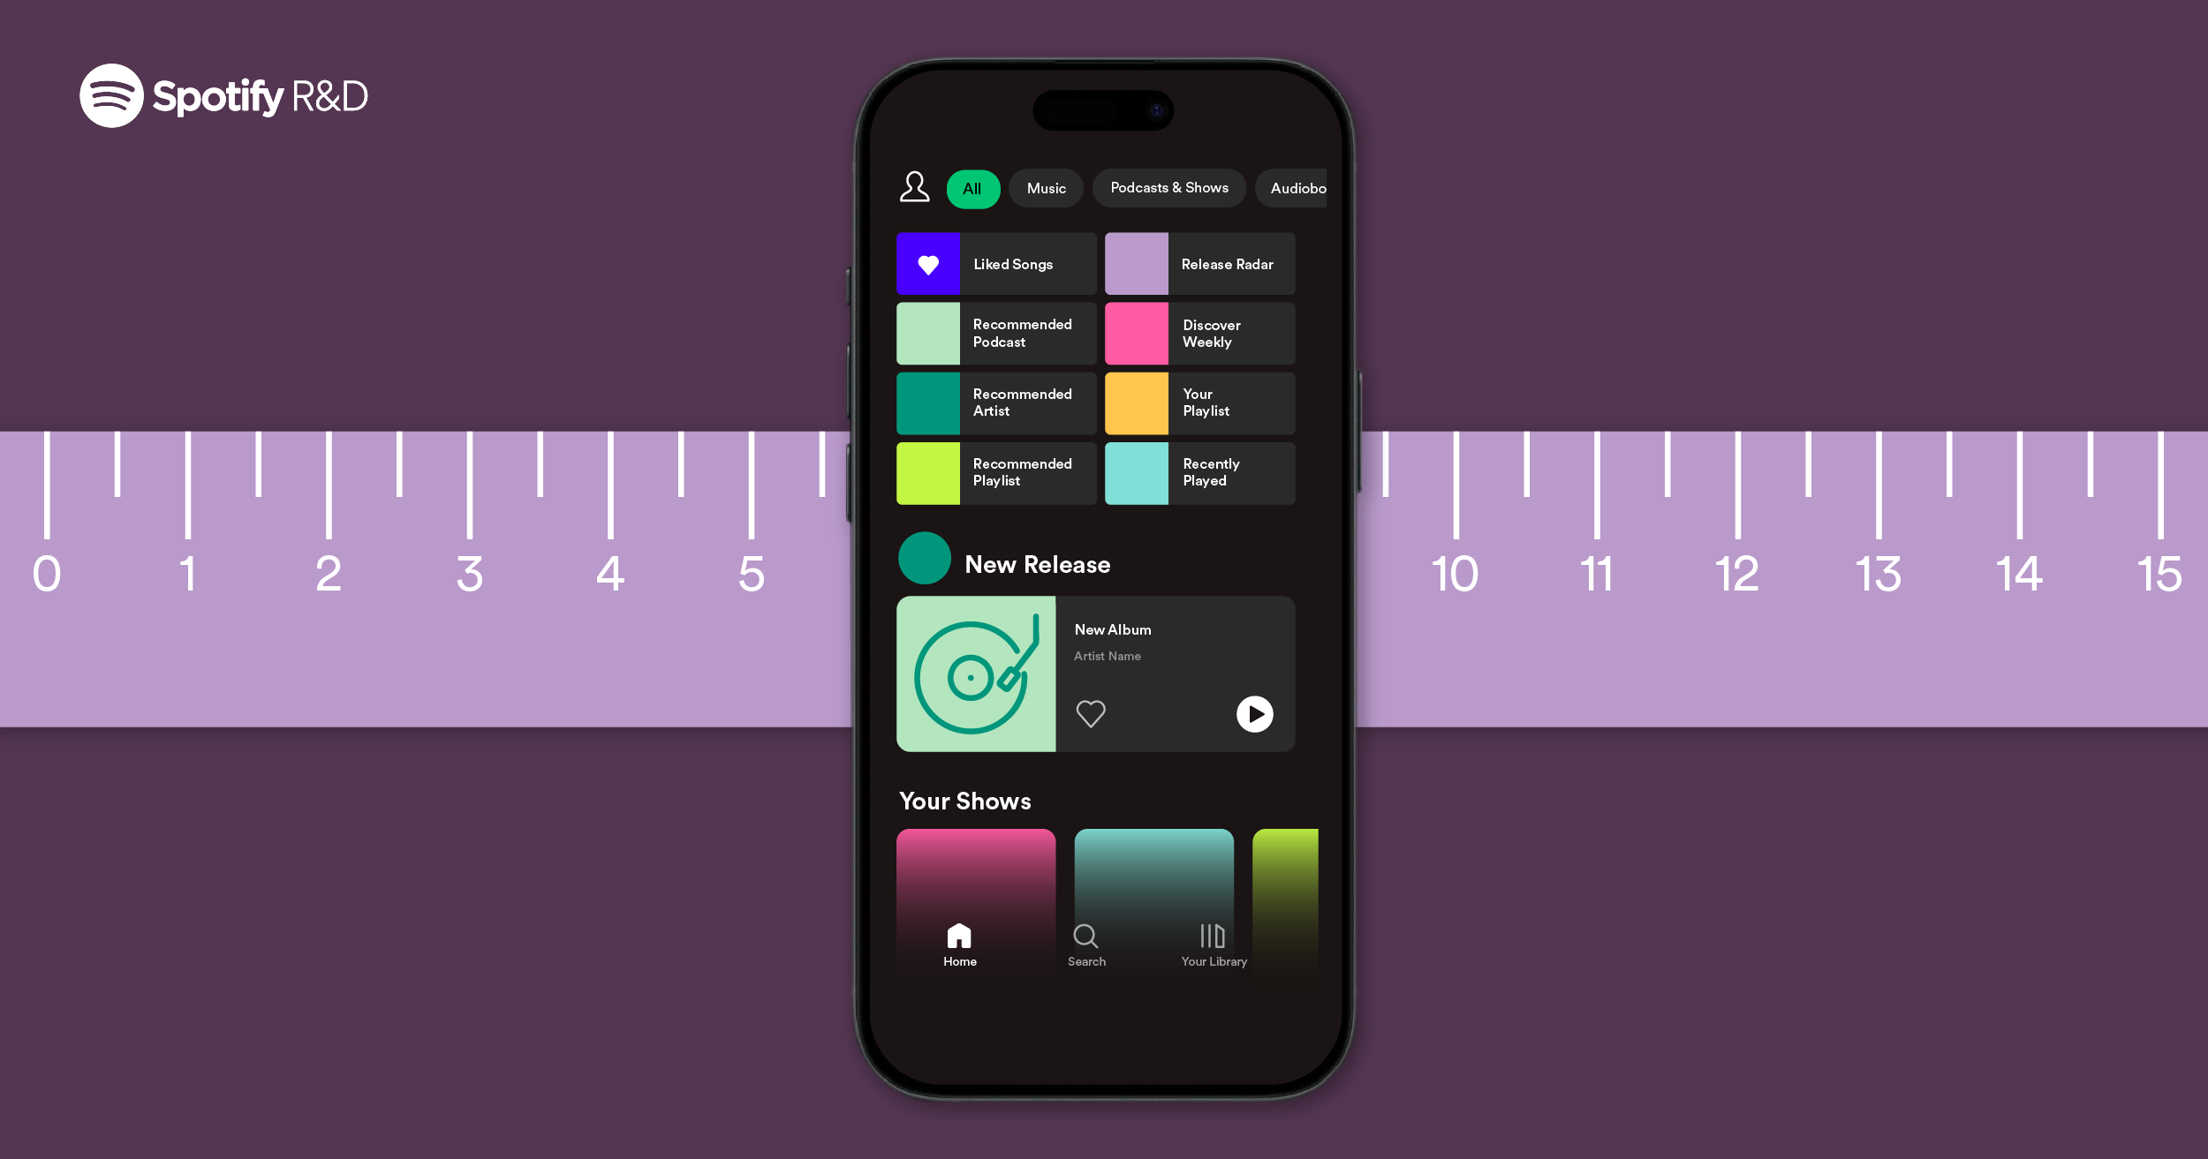Click the Recently Played color swatch
This screenshot has height=1159, width=2208.
[x=1139, y=473]
